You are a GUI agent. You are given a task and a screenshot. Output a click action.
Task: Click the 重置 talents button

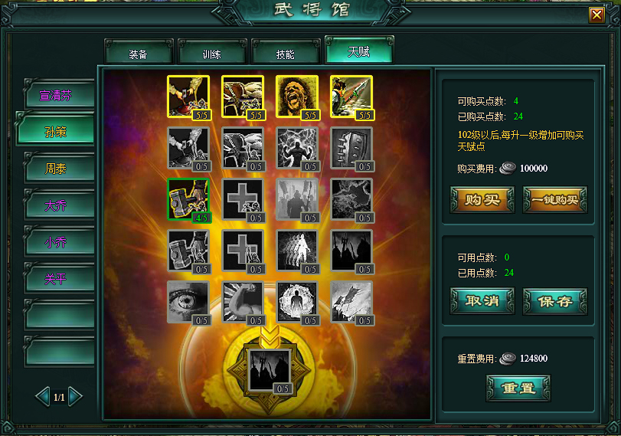(x=518, y=388)
